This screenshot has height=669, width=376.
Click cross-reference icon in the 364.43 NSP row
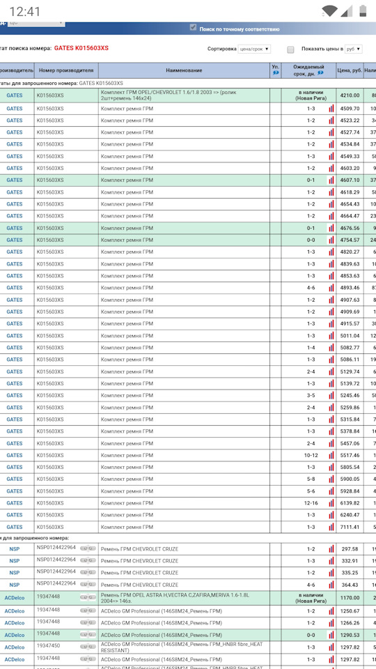point(88,584)
